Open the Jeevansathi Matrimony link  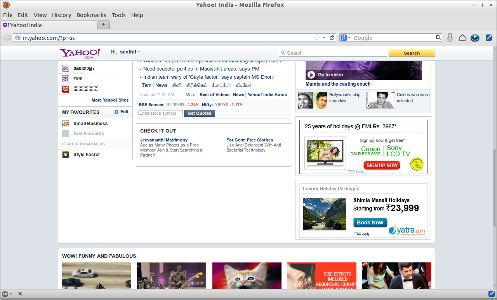[164, 140]
